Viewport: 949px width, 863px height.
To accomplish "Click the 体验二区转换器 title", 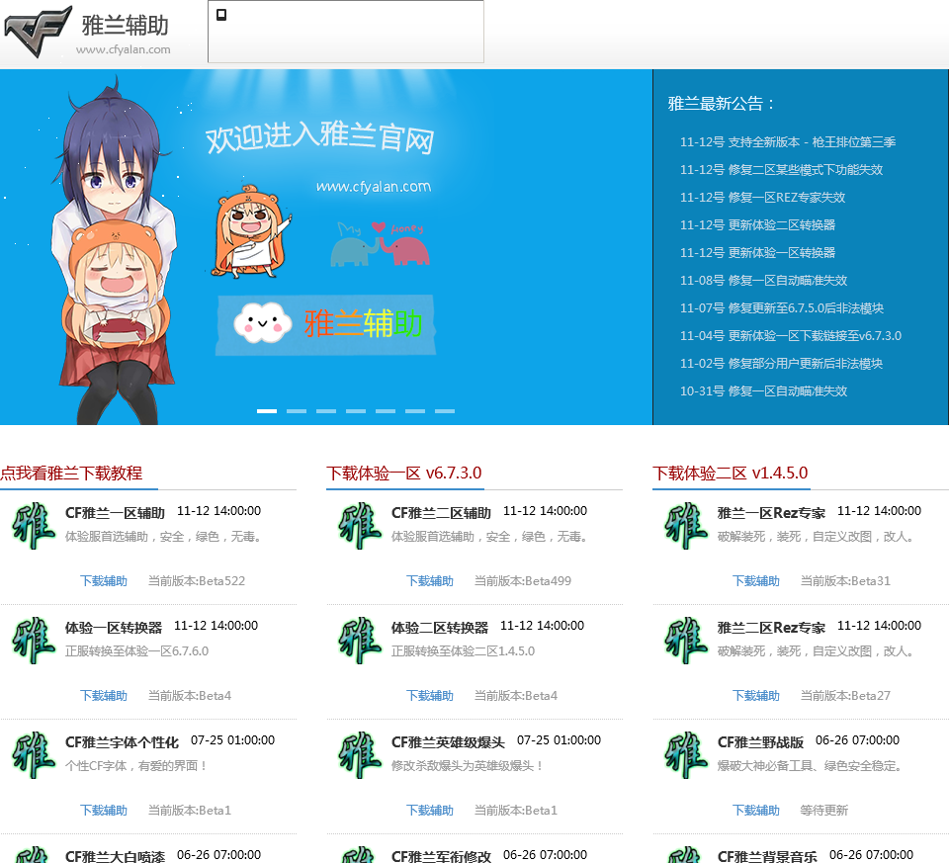I will 440,628.
